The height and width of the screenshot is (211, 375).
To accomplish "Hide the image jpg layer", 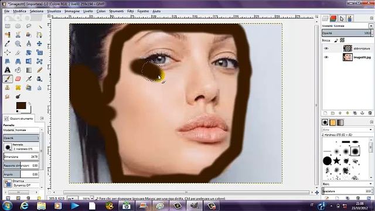I will 326,57.
